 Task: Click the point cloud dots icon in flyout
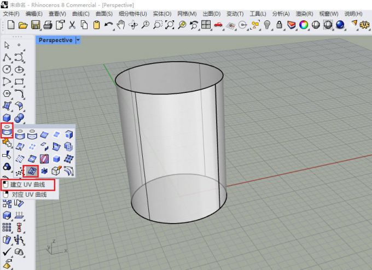click(20, 171)
